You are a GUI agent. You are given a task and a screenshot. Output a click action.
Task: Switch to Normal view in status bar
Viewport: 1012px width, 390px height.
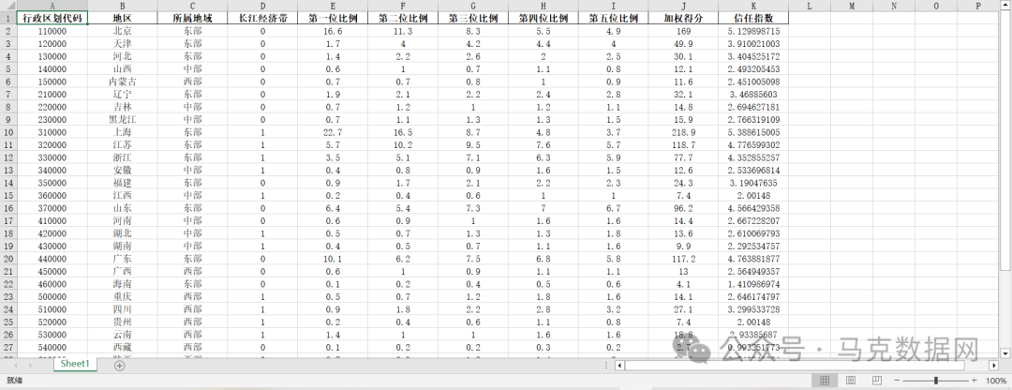(824, 381)
